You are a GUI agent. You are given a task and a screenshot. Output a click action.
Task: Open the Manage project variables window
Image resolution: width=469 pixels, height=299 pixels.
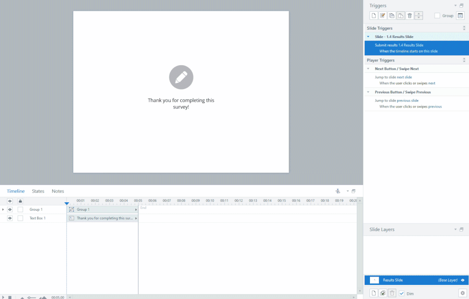(461, 15)
